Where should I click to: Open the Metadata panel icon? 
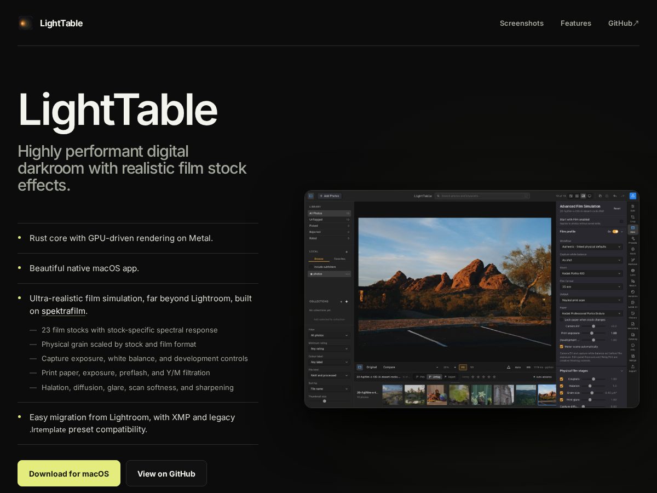(x=633, y=324)
